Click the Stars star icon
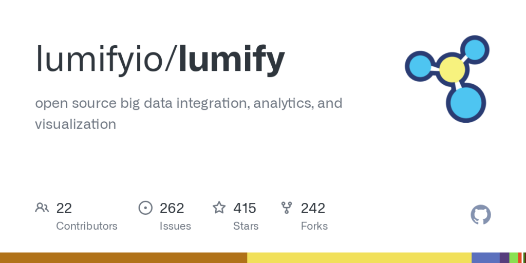Screen dimensions: 526x263 tap(219, 208)
